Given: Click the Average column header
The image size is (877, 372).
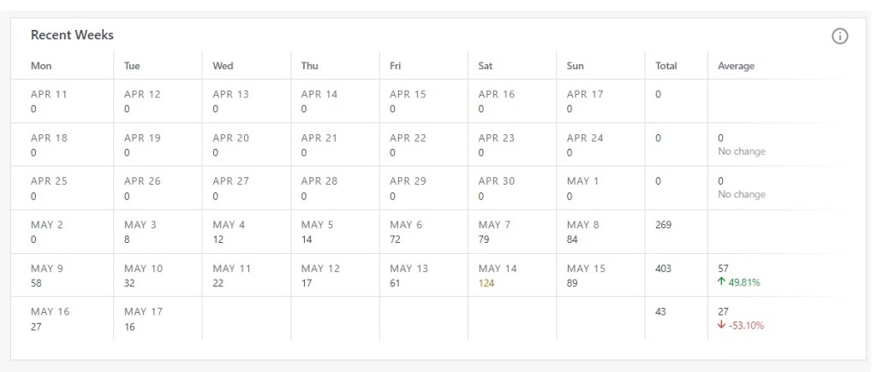Looking at the screenshot, I should point(736,66).
